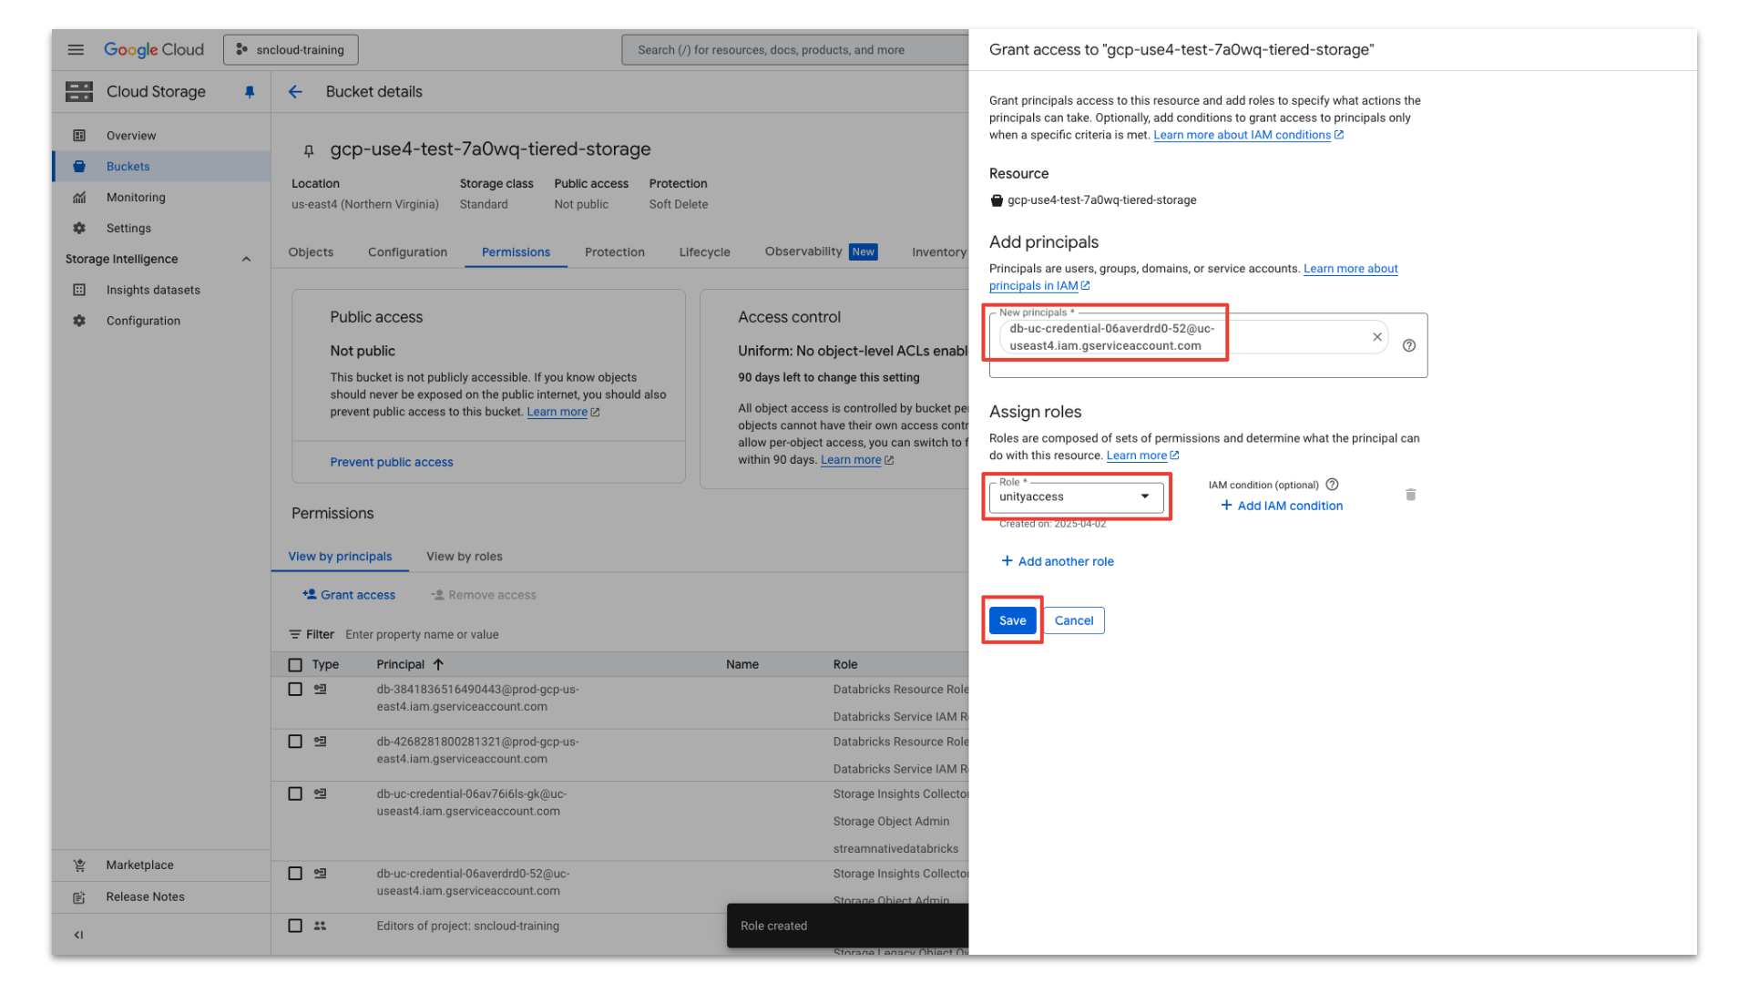Open Release Notes in the sidebar
The width and height of the screenshot is (1749, 983).
161,897
